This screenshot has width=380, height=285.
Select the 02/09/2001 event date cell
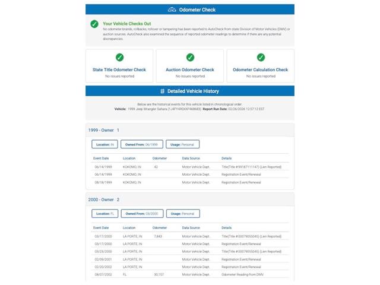103,259
